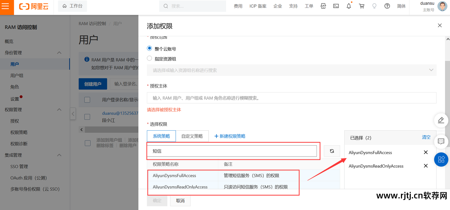450x210 pixels.
Task: Click the plus icon for 新建权限策略
Action: 216,136
